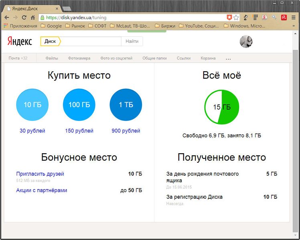Open the Пригласить друзей link

point(40,174)
